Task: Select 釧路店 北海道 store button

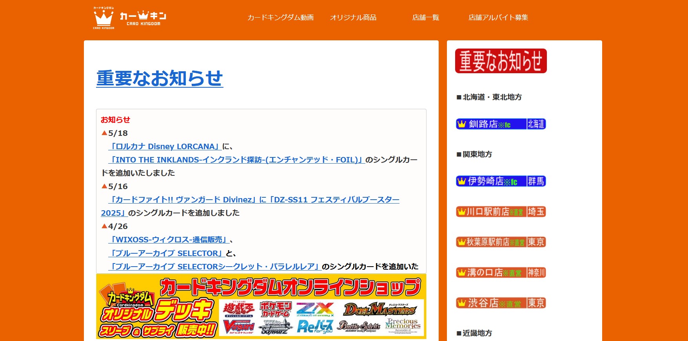Action: (x=501, y=124)
